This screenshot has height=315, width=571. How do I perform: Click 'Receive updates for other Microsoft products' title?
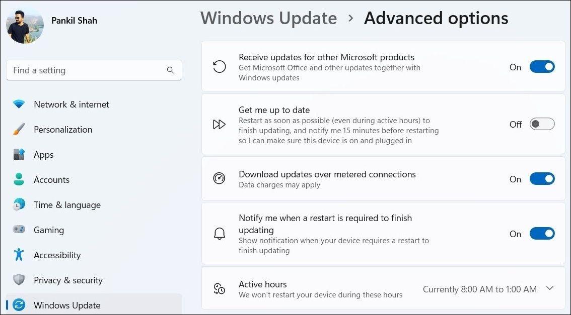[326, 57]
